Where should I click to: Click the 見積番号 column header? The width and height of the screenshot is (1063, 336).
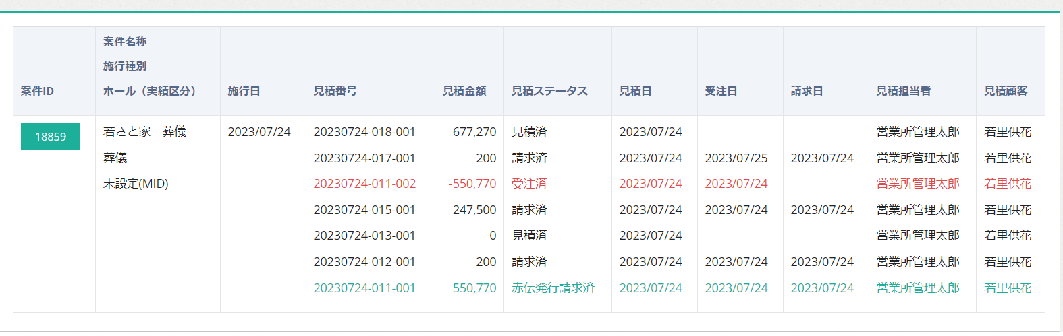[335, 91]
